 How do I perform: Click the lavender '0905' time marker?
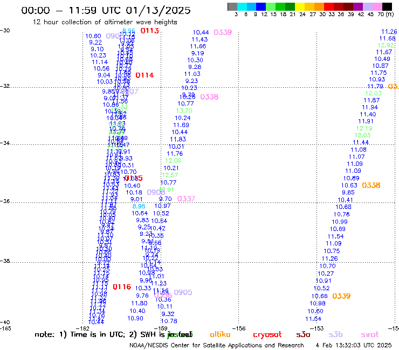(183, 292)
